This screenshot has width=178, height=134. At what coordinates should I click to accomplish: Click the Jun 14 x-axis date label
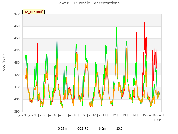pyautogui.click(x=131, y=115)
